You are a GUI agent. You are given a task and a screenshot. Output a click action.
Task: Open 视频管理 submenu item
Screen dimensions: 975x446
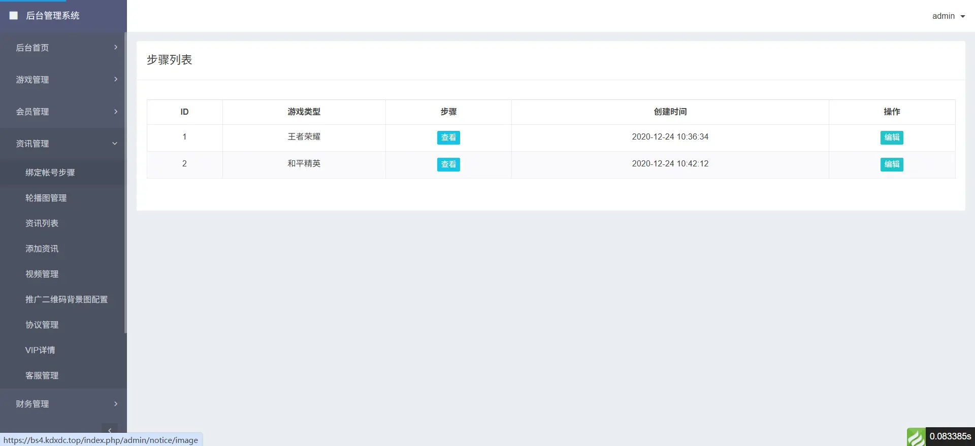[x=42, y=274]
